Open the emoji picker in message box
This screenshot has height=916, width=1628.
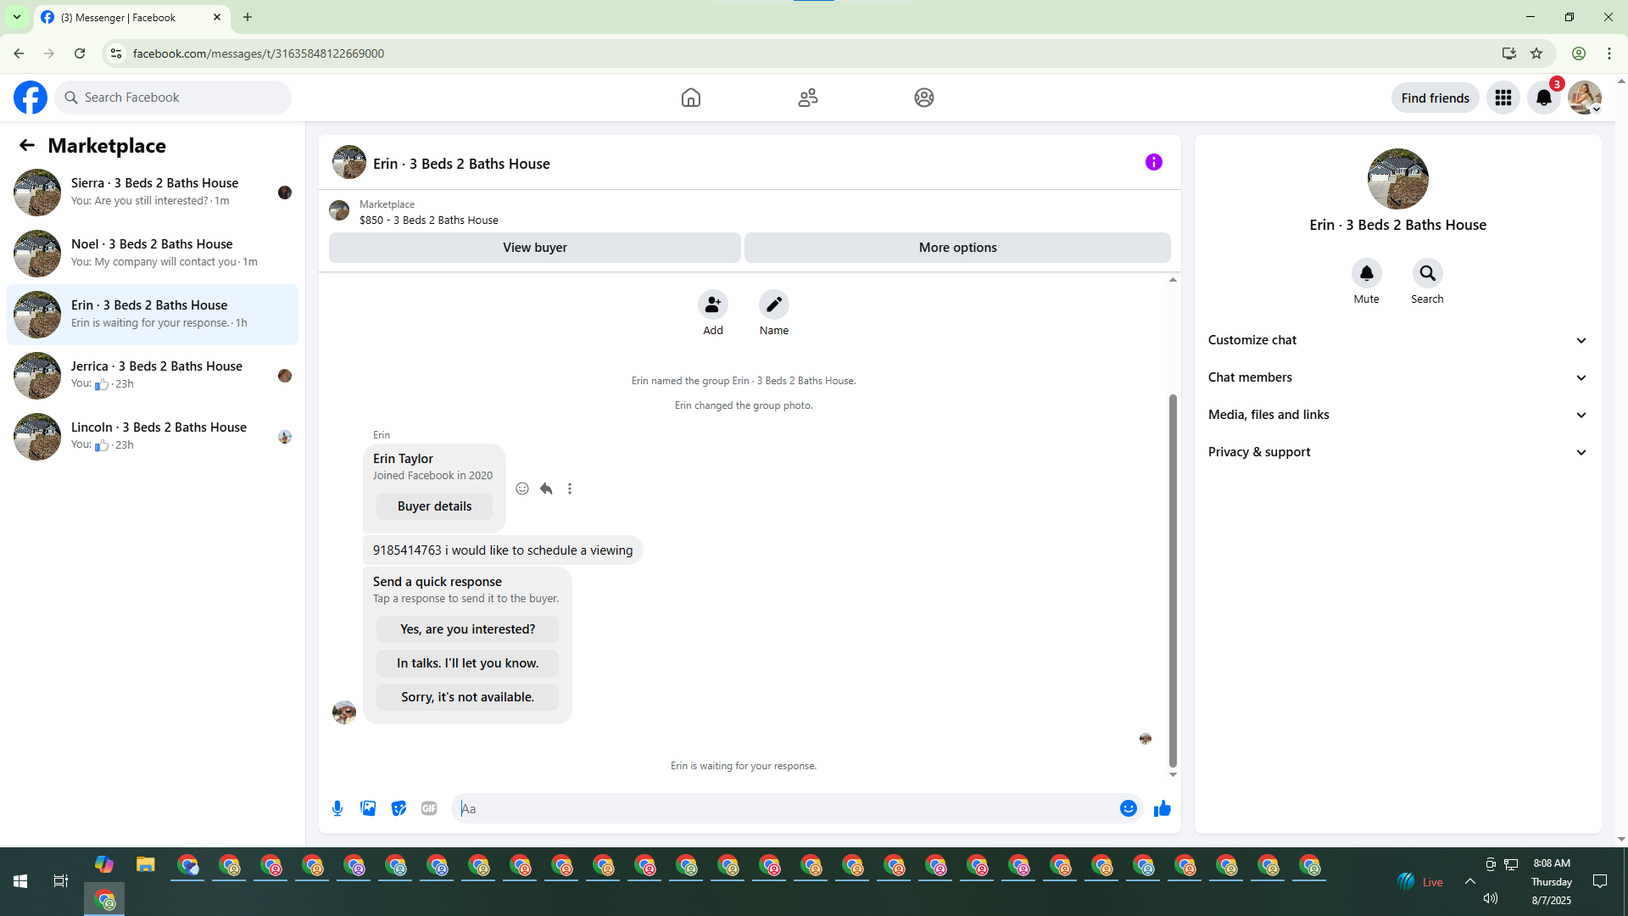[1129, 808]
